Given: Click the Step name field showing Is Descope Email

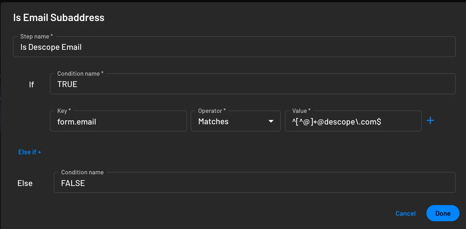Looking at the screenshot, I should 234,47.
